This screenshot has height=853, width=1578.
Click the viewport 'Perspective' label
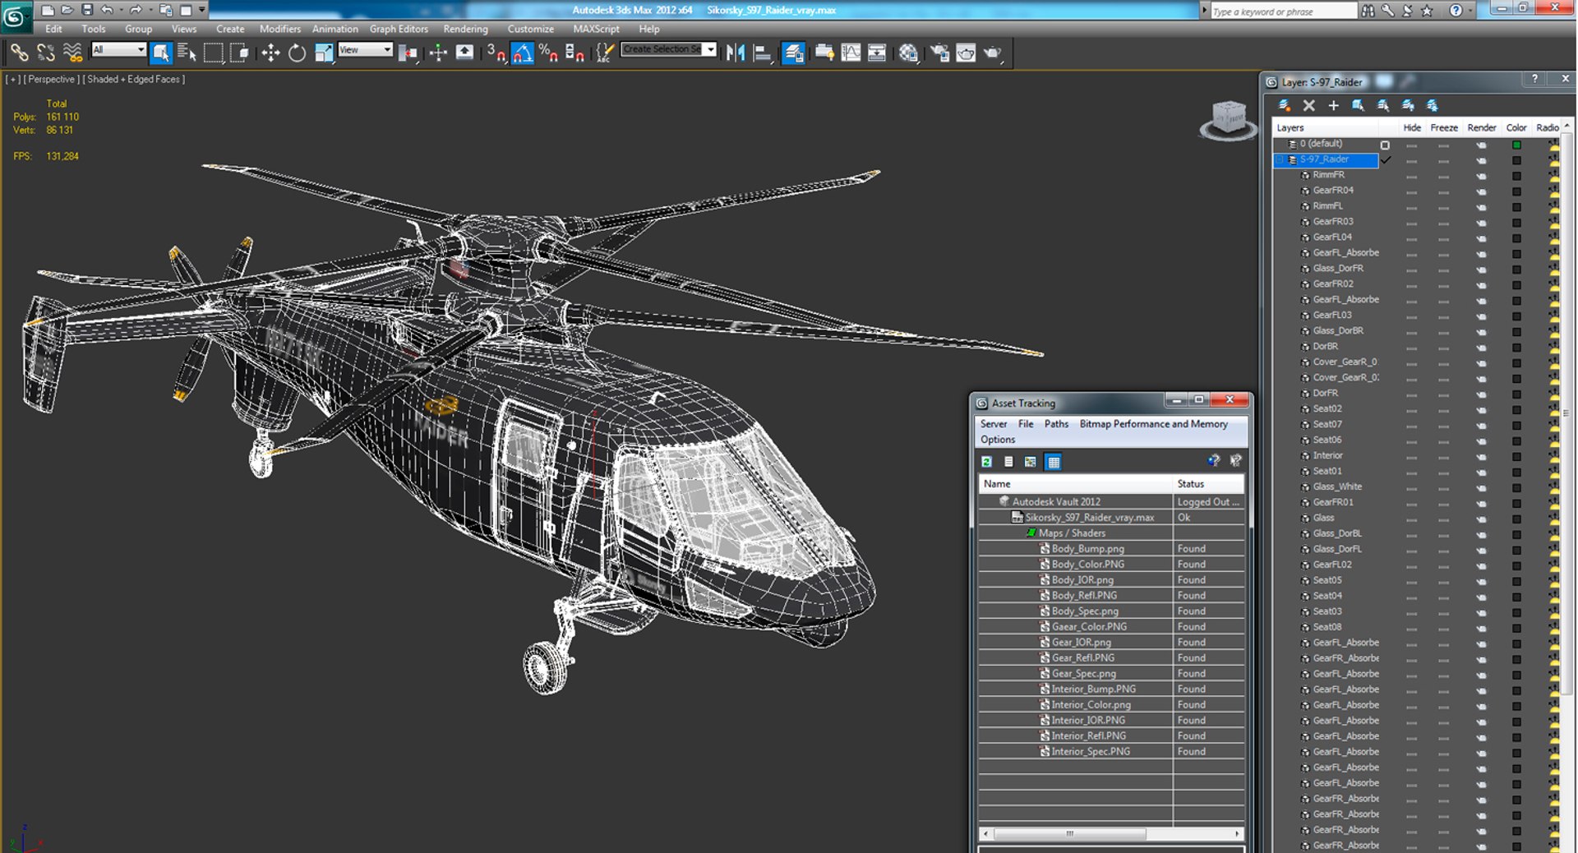click(51, 79)
